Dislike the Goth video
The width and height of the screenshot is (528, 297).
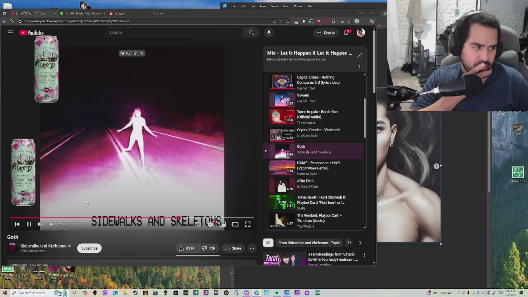tap(208, 248)
